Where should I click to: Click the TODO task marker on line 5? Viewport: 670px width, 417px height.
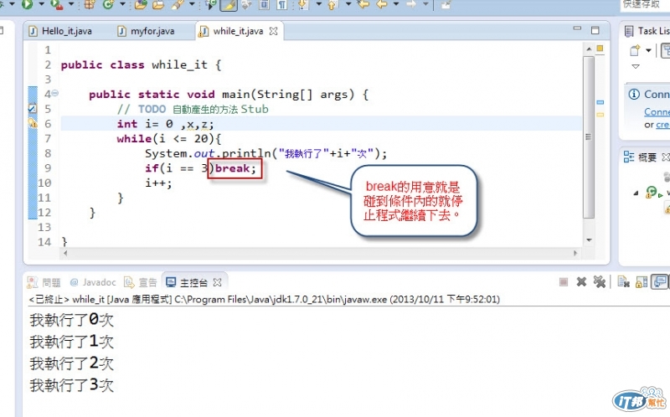[x=33, y=109]
